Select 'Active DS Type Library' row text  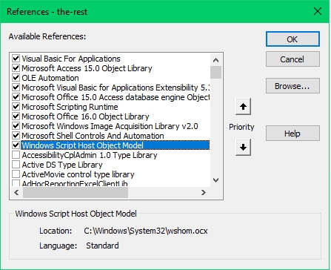point(62,165)
